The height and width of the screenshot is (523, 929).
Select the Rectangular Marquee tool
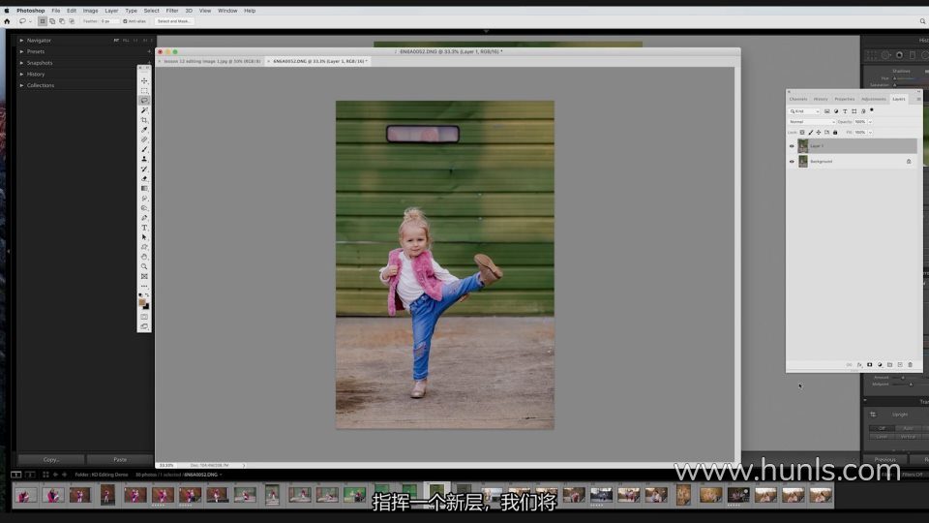(144, 91)
